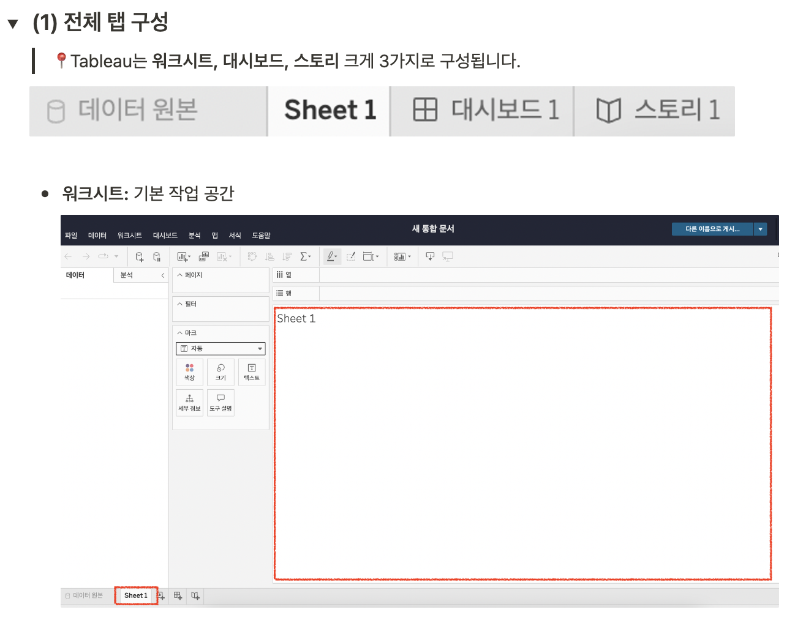Screen dimensions: 806x634
Task: Click the 텍스트 marks button
Action: pyautogui.click(x=252, y=372)
